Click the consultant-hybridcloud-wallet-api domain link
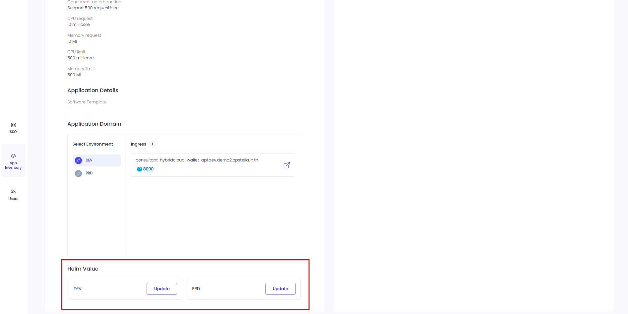This screenshot has width=628, height=314. 197,160
